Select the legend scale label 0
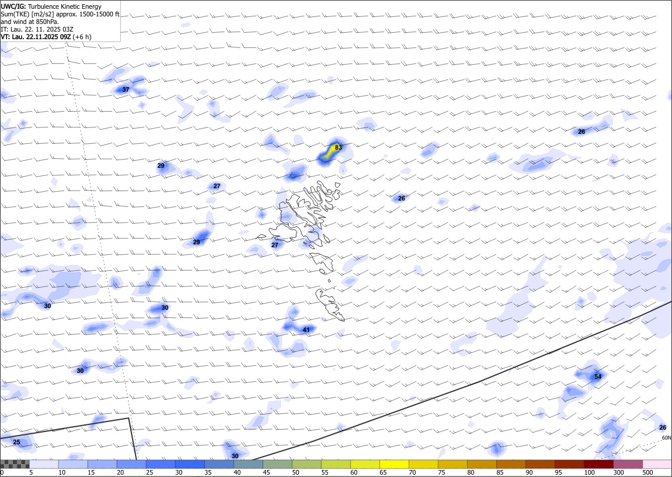Image resolution: width=672 pixels, height=477 pixels. tap(2, 472)
